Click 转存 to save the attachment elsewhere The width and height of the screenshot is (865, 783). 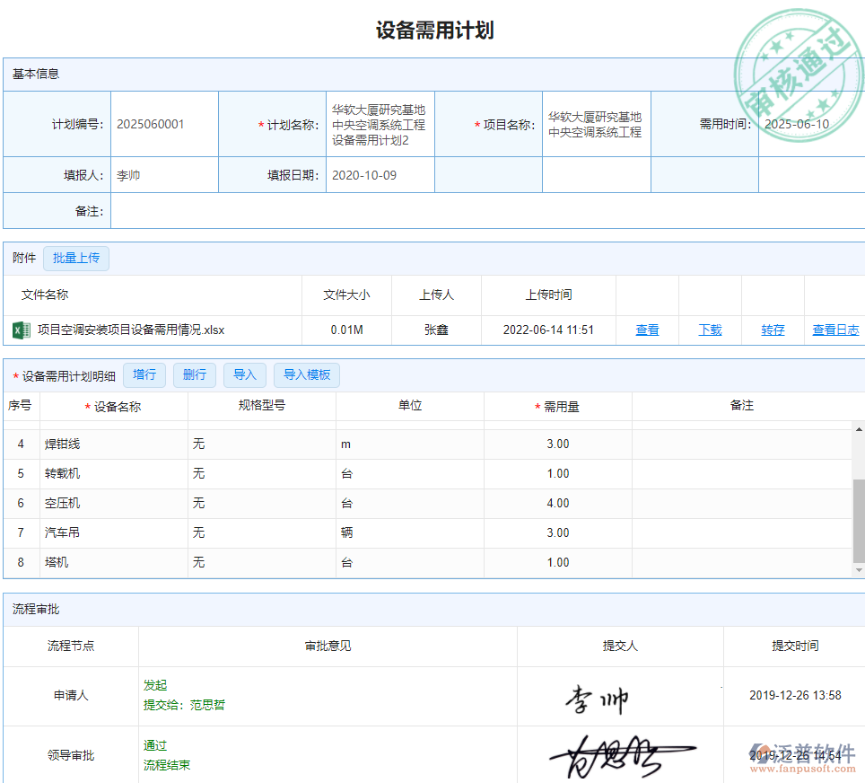pos(773,330)
